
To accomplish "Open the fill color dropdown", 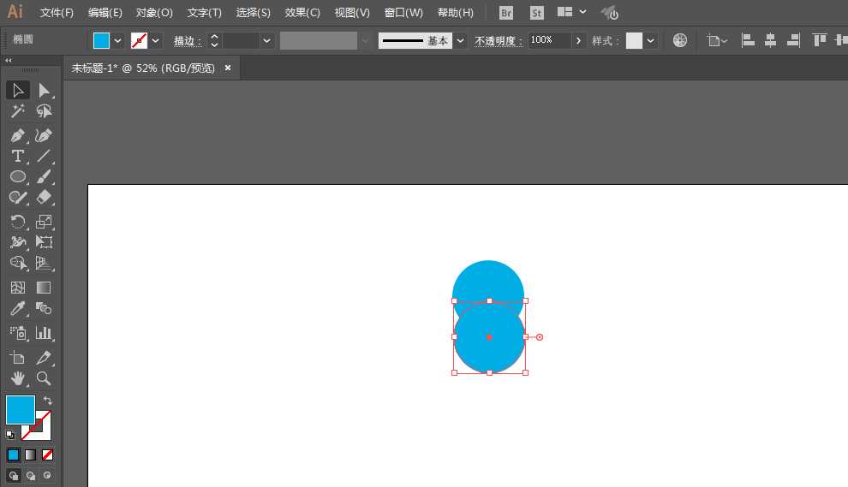I will 117,40.
